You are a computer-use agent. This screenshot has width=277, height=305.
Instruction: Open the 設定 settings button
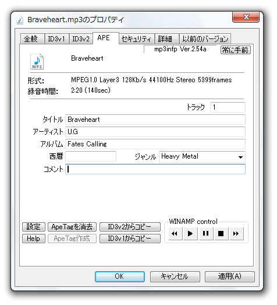click(x=34, y=227)
